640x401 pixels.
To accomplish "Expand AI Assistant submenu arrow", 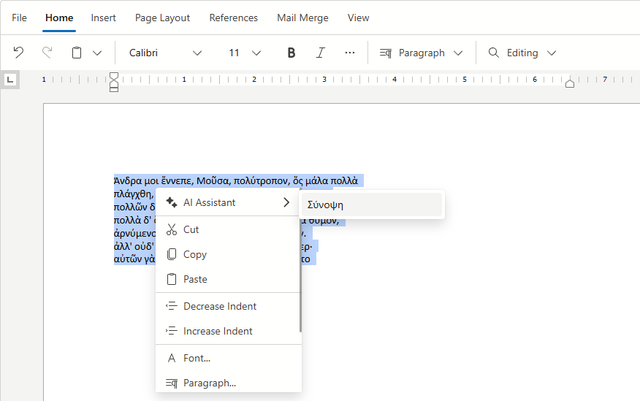I will [286, 202].
